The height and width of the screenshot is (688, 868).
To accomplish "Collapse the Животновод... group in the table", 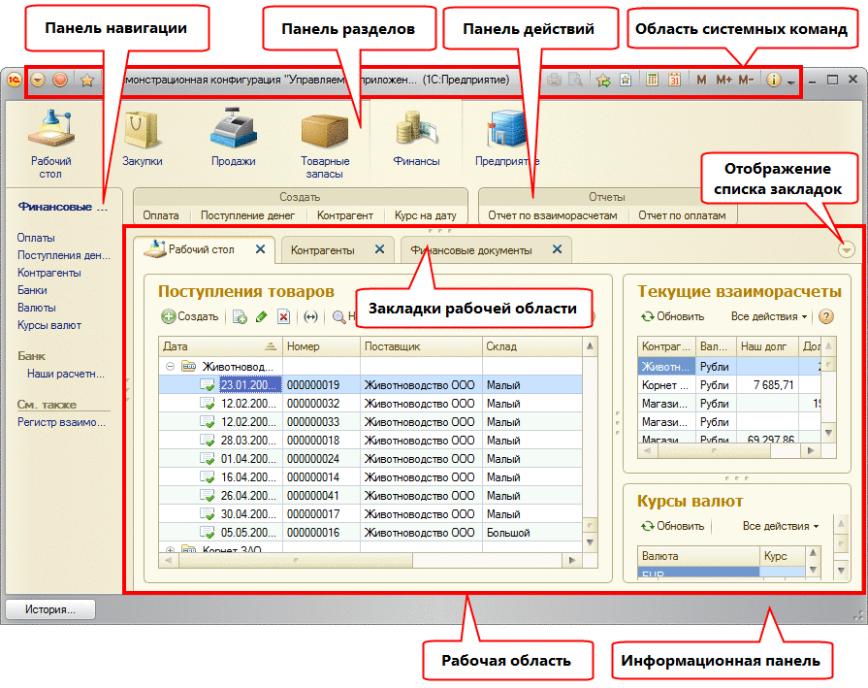I will (171, 366).
